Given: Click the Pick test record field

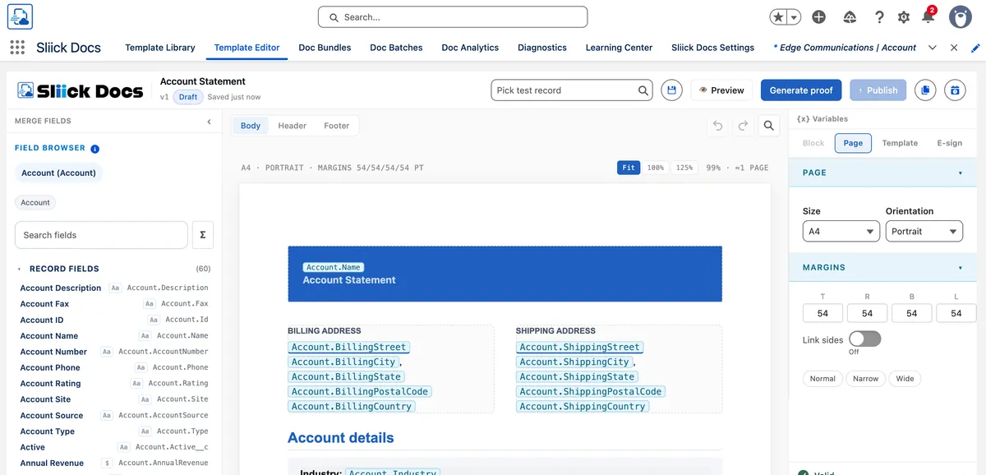Looking at the screenshot, I should tap(572, 90).
